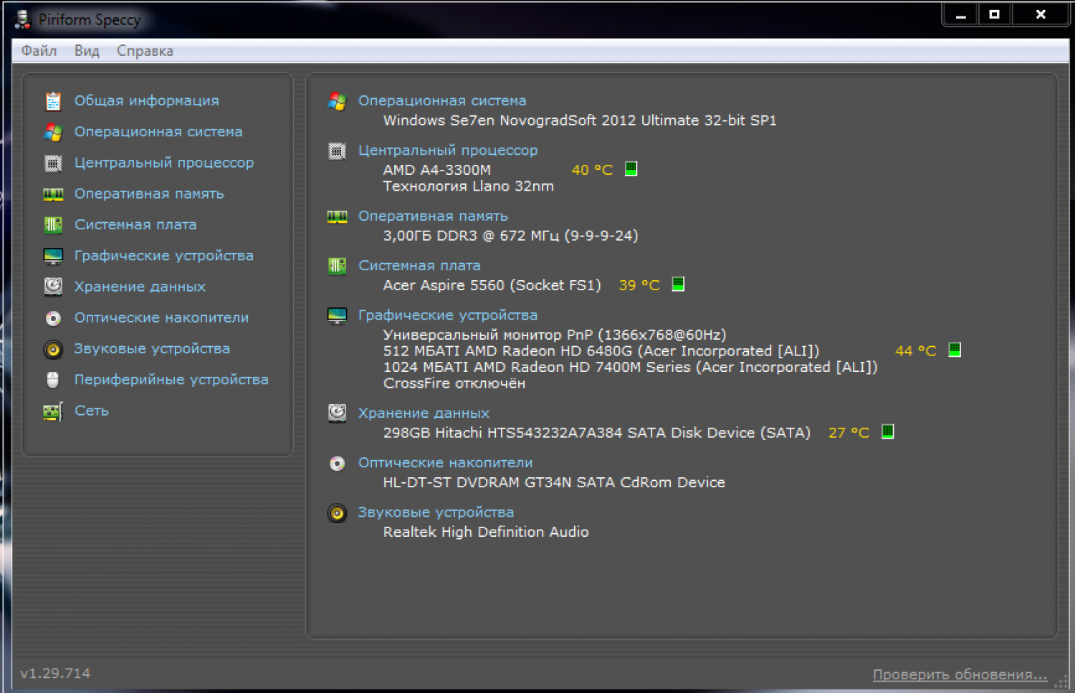Screen dimensions: 1075x693
Task: Click the Операционная система heading in summary
Action: point(442,101)
